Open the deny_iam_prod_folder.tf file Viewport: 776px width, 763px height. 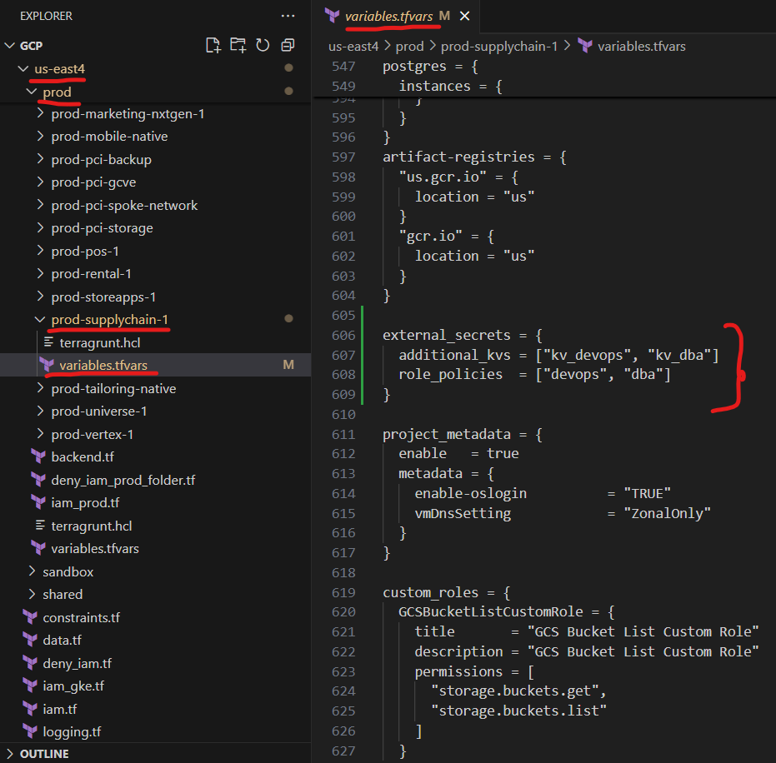click(123, 480)
